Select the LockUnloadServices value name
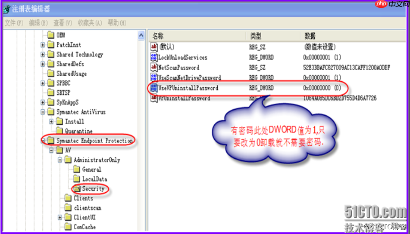The image size is (410, 234). click(183, 57)
